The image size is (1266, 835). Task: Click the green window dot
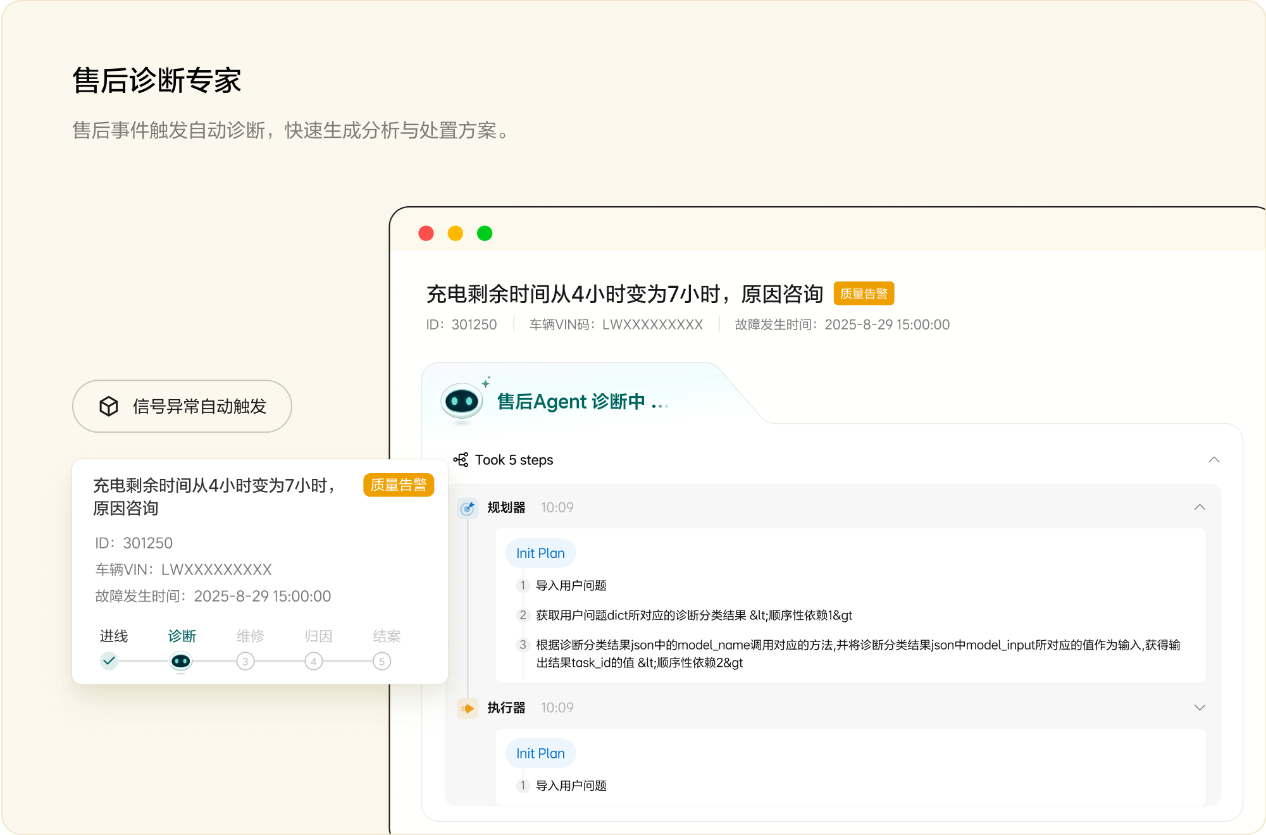(x=485, y=233)
